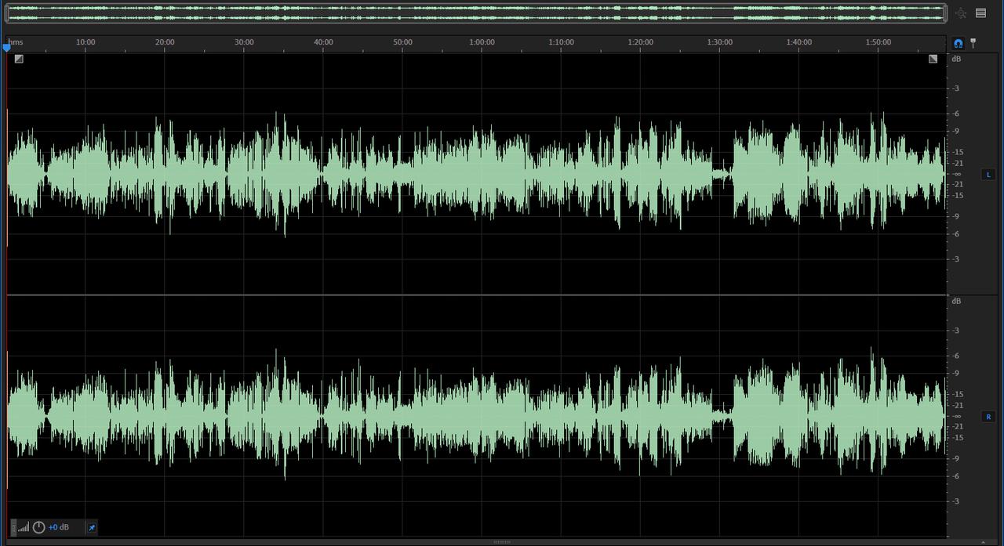The width and height of the screenshot is (1004, 546).
Task: Click the 1:00:00 mark on the time ruler
Action: click(x=482, y=42)
